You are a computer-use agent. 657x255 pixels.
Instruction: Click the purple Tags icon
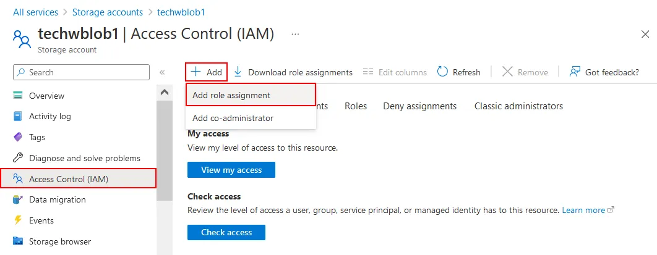click(x=18, y=137)
